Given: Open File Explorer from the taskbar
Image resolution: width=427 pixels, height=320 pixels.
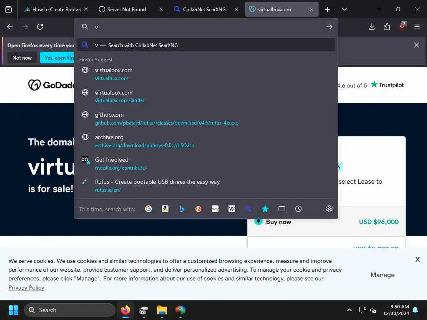Looking at the screenshot, I should point(162,310).
